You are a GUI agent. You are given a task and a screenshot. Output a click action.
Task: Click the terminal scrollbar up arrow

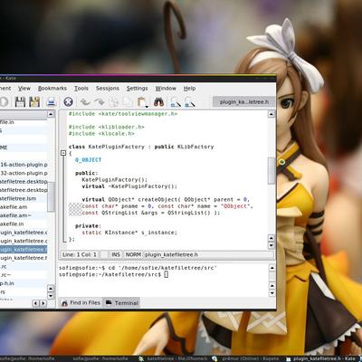click(x=271, y=268)
